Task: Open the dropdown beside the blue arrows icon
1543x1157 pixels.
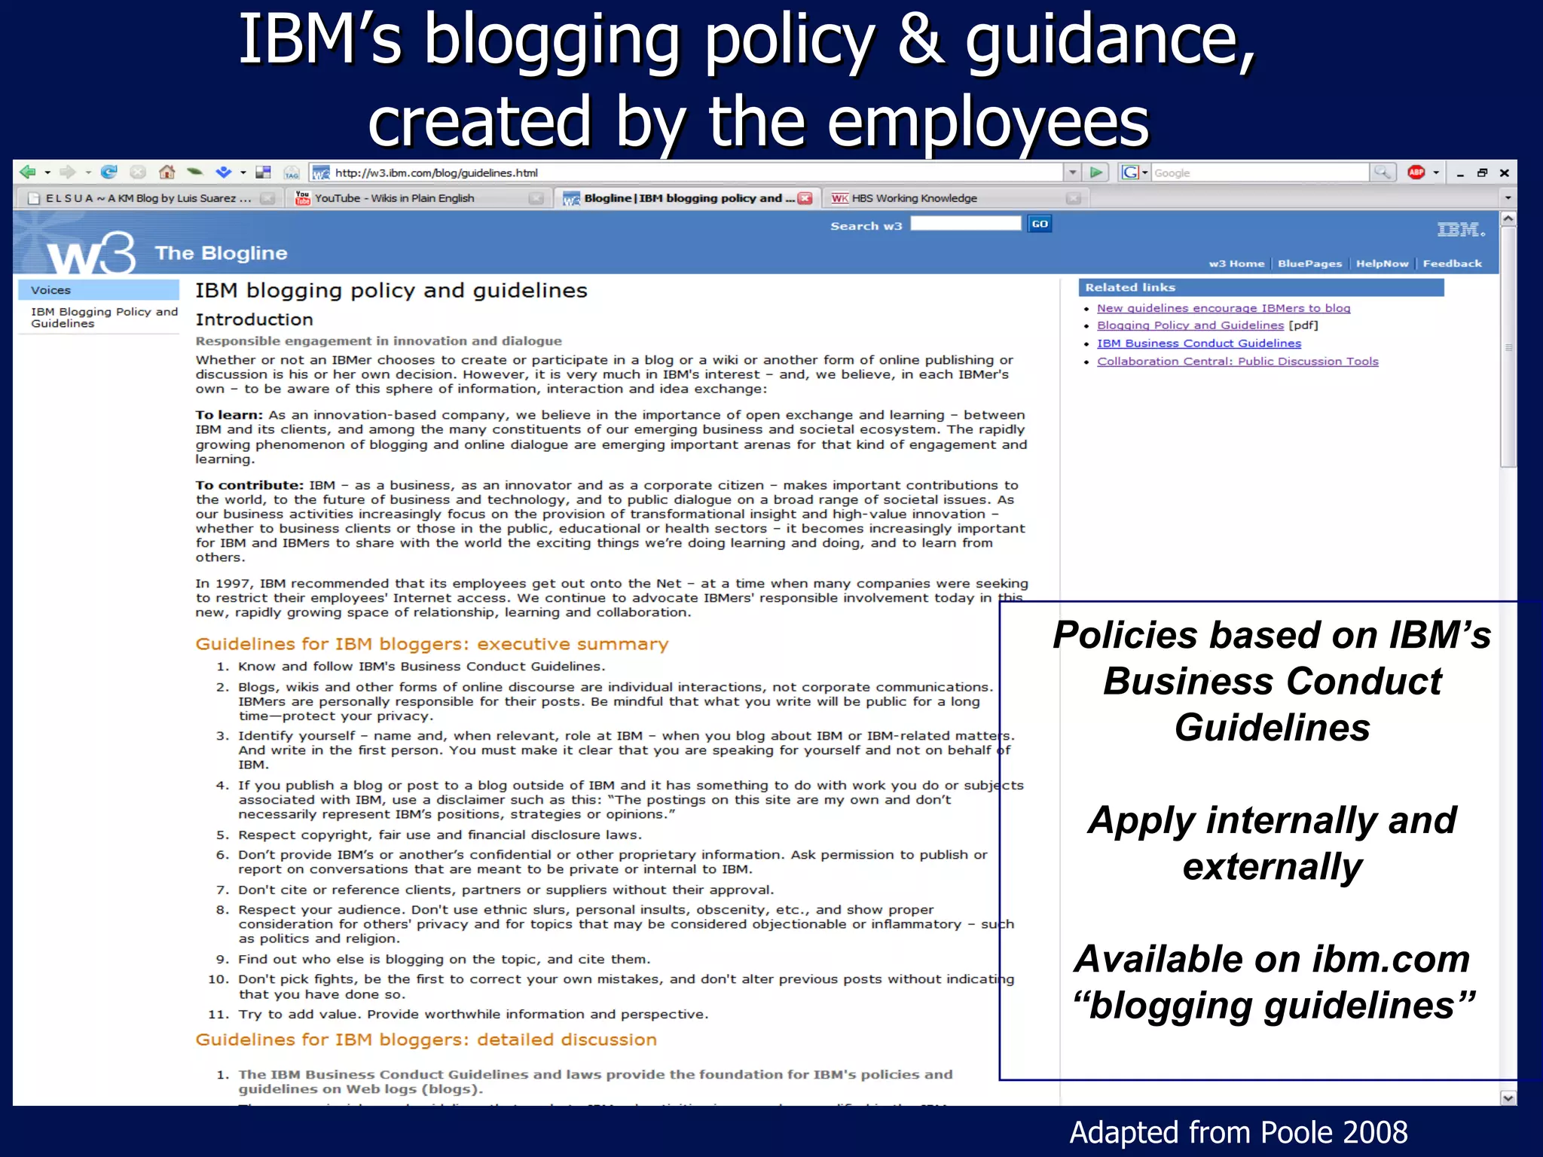Action: click(243, 172)
